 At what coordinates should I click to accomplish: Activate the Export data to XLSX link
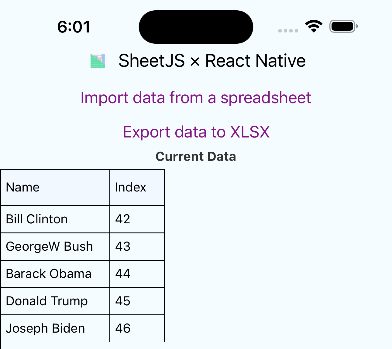click(x=196, y=132)
